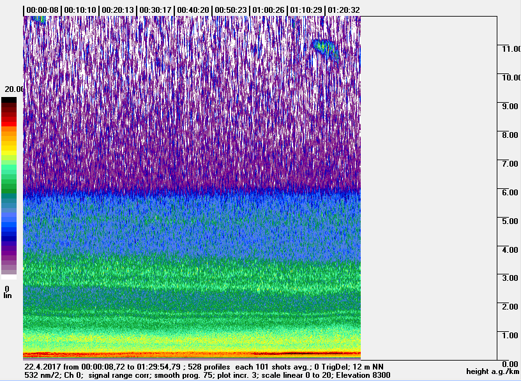Image resolution: width=521 pixels, height=381 pixels.
Task: Select the '528 profiles' footer text
Action: click(209, 367)
